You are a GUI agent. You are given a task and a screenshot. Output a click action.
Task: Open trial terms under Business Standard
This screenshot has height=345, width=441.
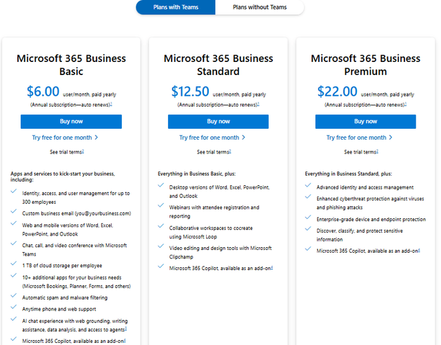tap(214, 151)
